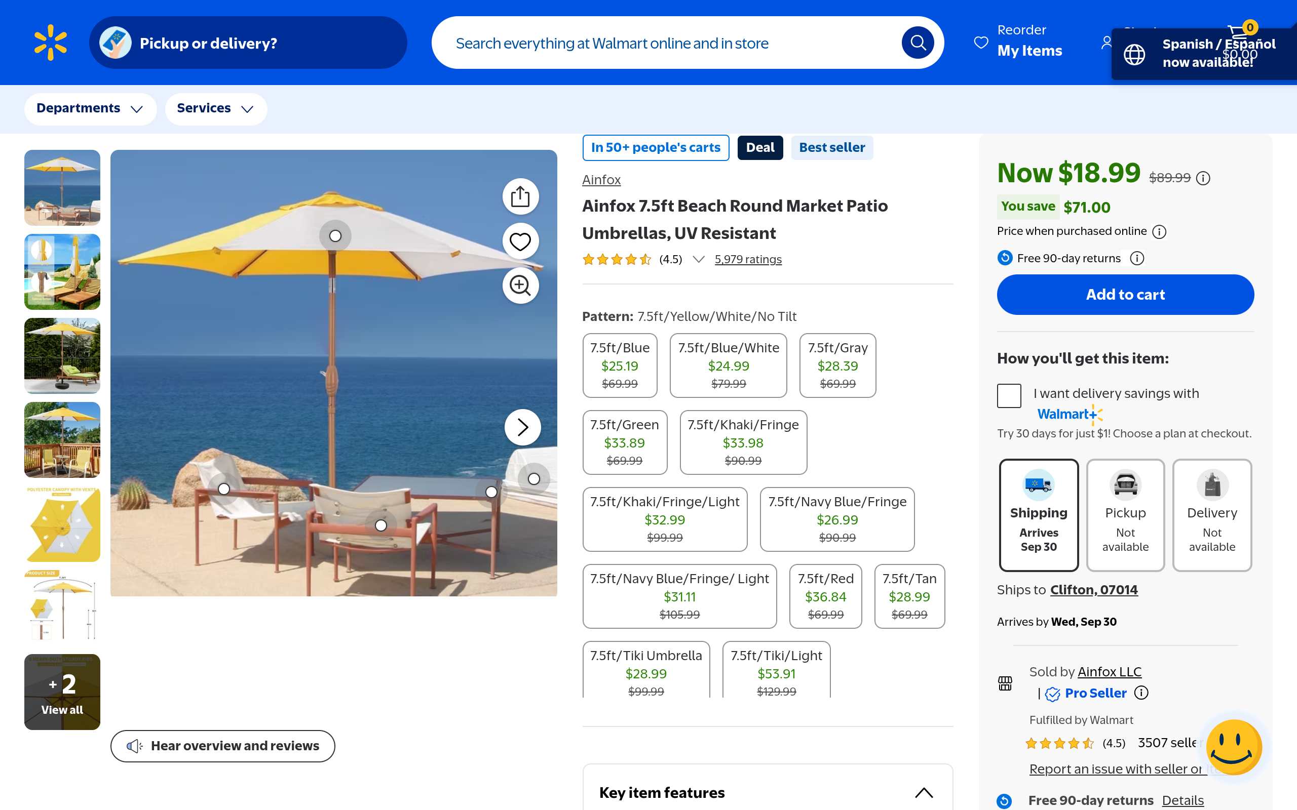Select the Pickup fulfillment option

coord(1125,515)
